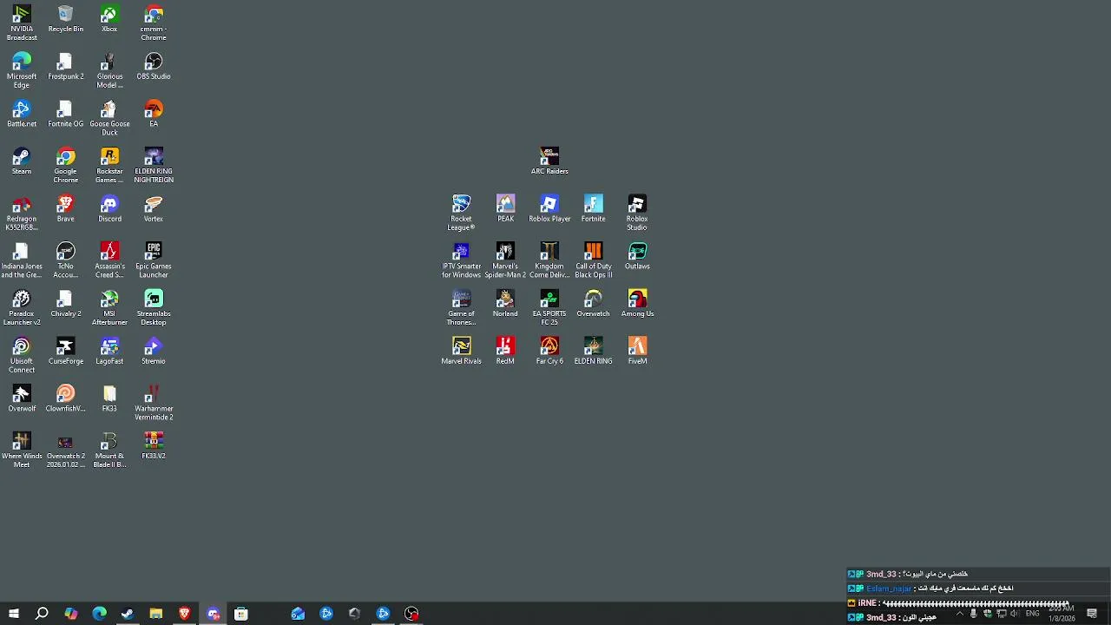Open the volume control in system tray

click(x=1015, y=614)
